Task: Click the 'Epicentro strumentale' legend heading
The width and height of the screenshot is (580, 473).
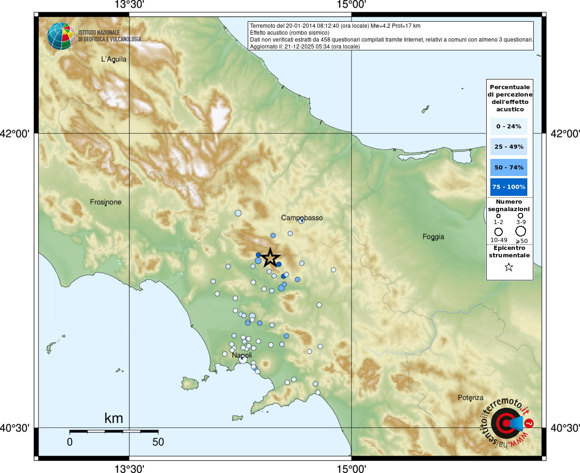Action: tap(509, 251)
